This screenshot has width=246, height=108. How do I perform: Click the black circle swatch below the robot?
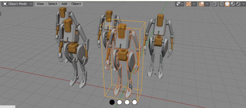112,102
